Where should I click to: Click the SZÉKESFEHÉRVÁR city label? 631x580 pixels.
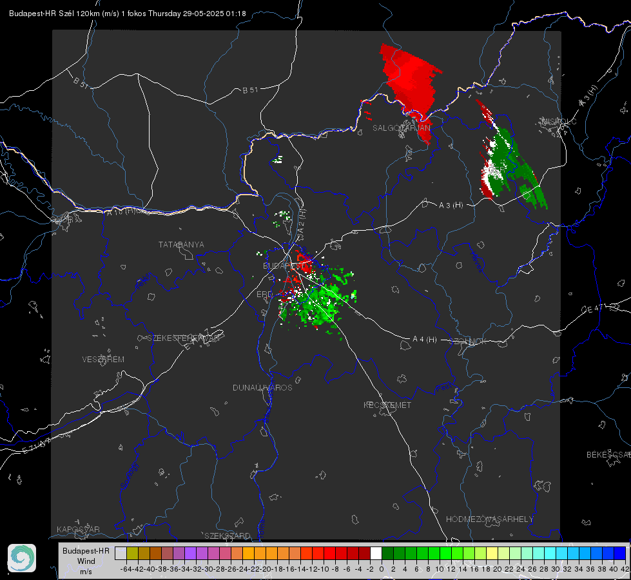pyautogui.click(x=184, y=338)
